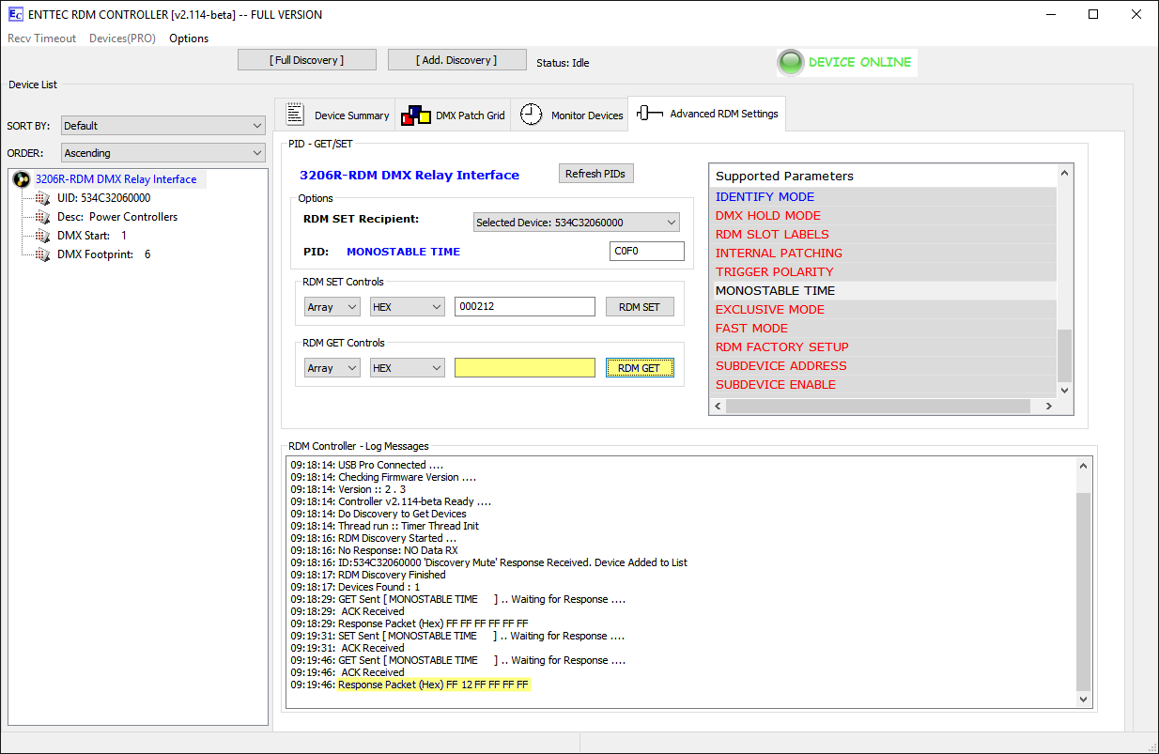Open the RDM GET Array type dropdown
Viewport: 1159px width, 754px height.
click(x=332, y=368)
